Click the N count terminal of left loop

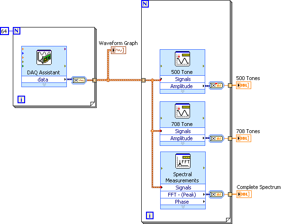click(17, 31)
